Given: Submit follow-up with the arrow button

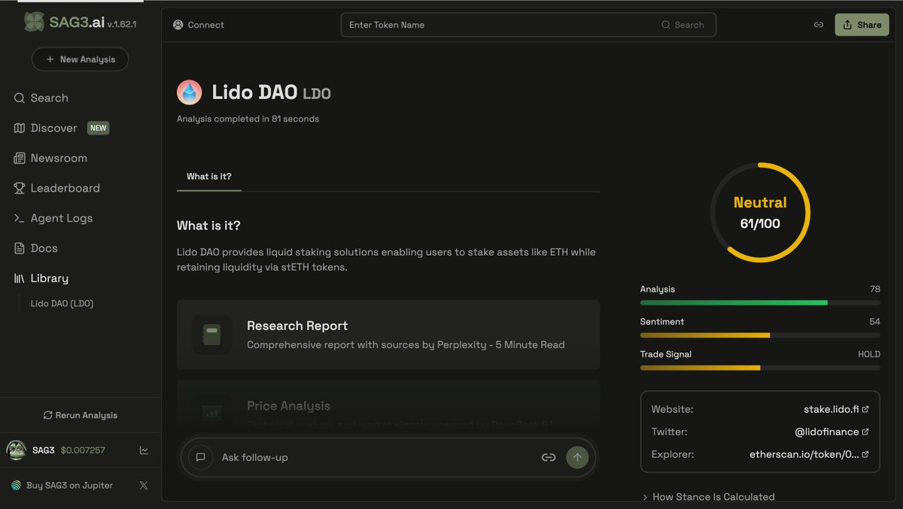Looking at the screenshot, I should coord(577,457).
